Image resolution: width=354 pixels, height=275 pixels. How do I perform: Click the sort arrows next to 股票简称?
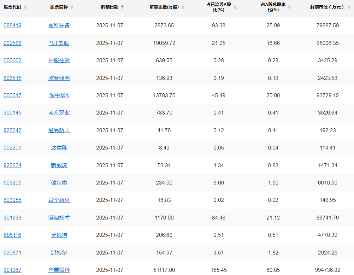click(72, 7)
